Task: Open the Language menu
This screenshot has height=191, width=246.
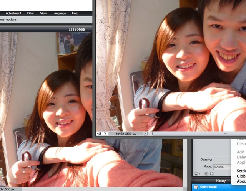Action: (59, 13)
